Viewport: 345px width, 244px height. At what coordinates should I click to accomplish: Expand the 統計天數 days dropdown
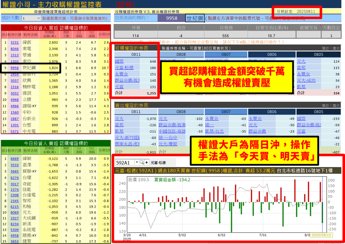(39, 18)
